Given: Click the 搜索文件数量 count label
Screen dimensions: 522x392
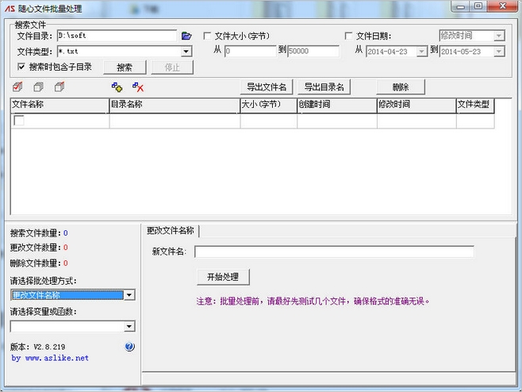Looking at the screenshot, I should pos(39,233).
